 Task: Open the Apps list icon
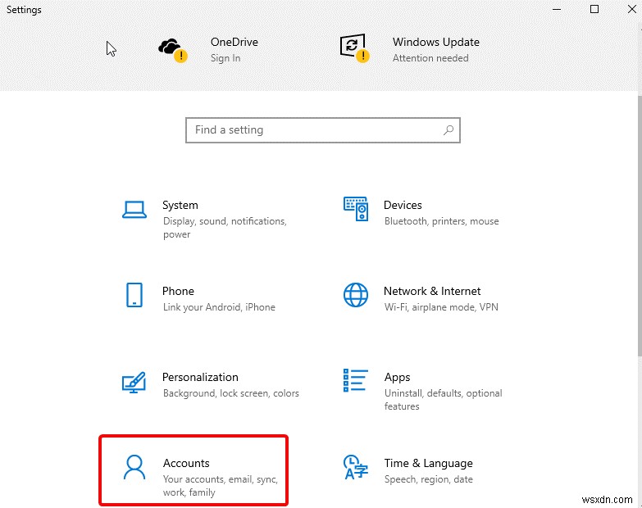(355, 380)
